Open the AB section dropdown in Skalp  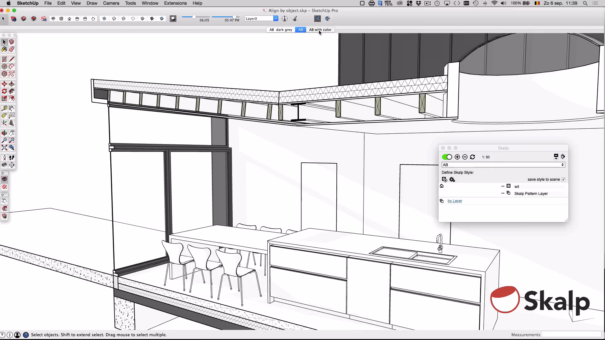pos(503,165)
